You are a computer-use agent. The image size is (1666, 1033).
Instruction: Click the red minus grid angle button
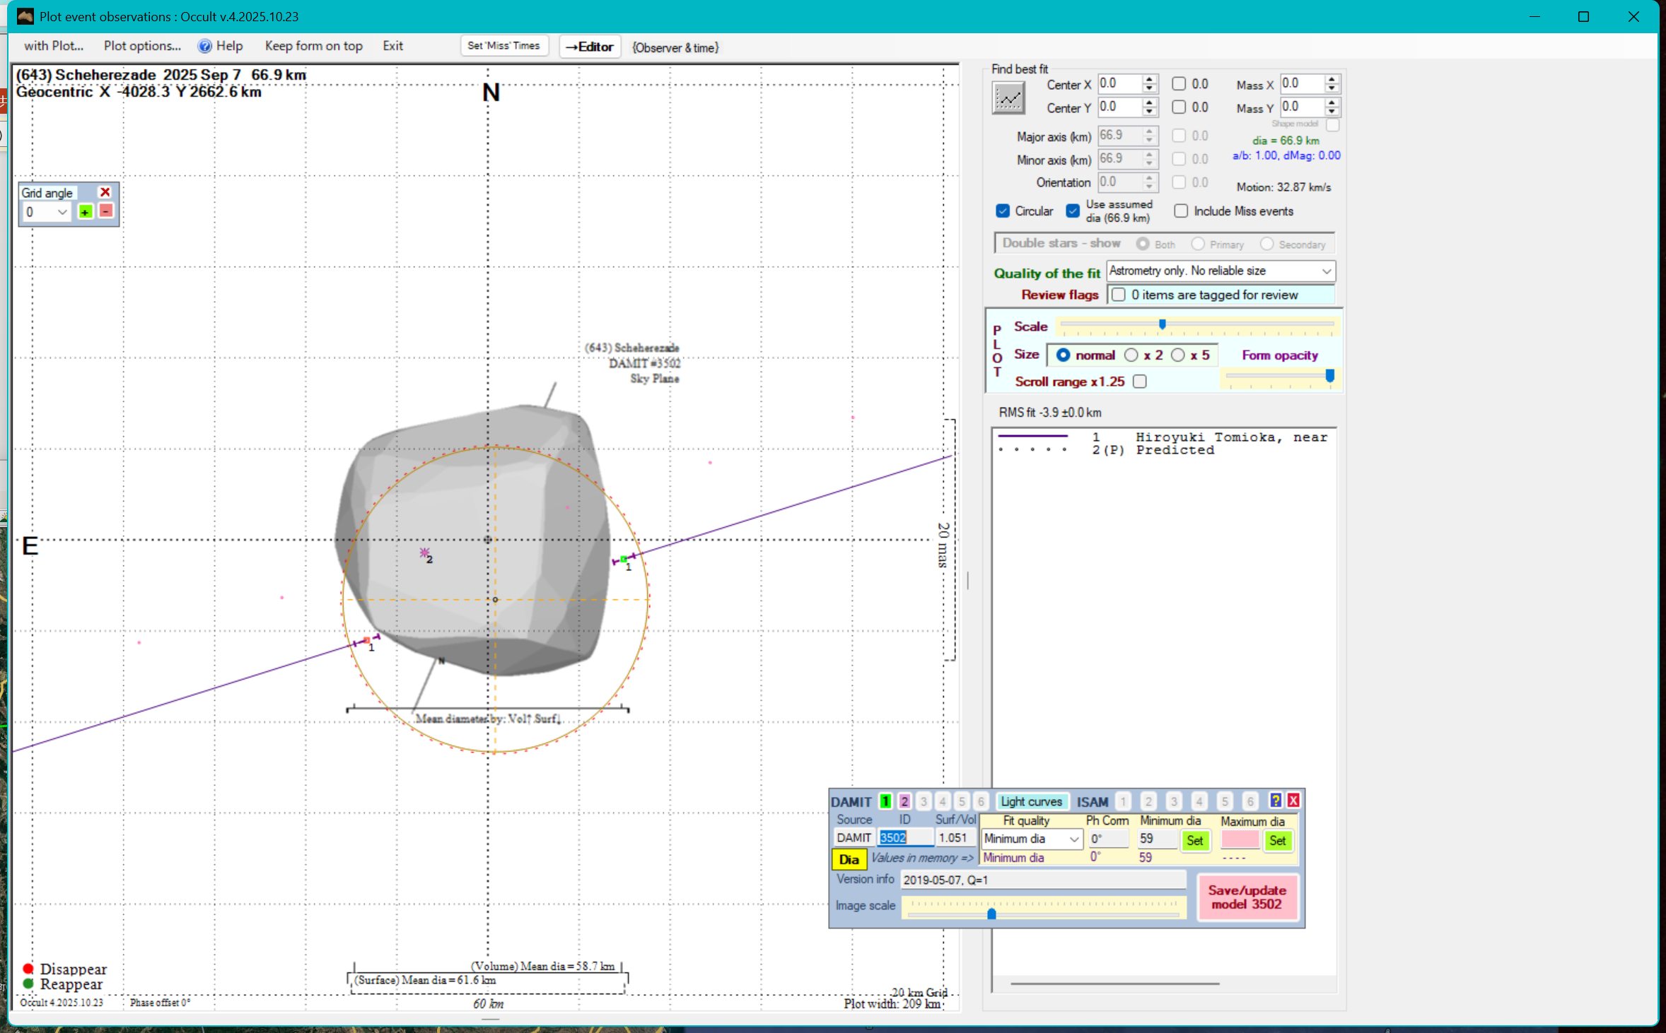pyautogui.click(x=106, y=211)
